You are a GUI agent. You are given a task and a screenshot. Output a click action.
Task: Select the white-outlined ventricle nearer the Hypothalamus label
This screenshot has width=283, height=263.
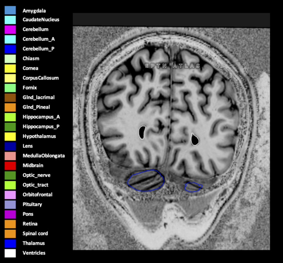pyautogui.click(x=142, y=133)
